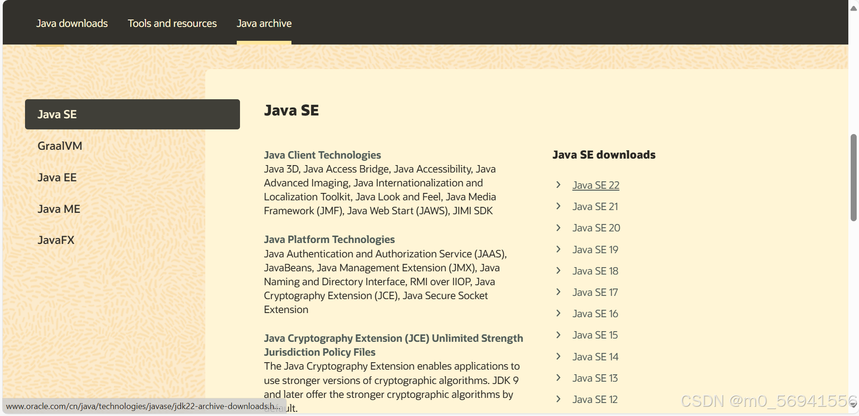Click the chevron beside Java SE 22
This screenshot has width=859, height=416.
558,185
